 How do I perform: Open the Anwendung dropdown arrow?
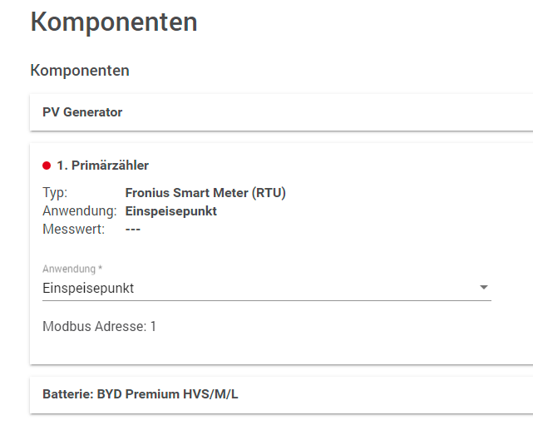pyautogui.click(x=484, y=288)
